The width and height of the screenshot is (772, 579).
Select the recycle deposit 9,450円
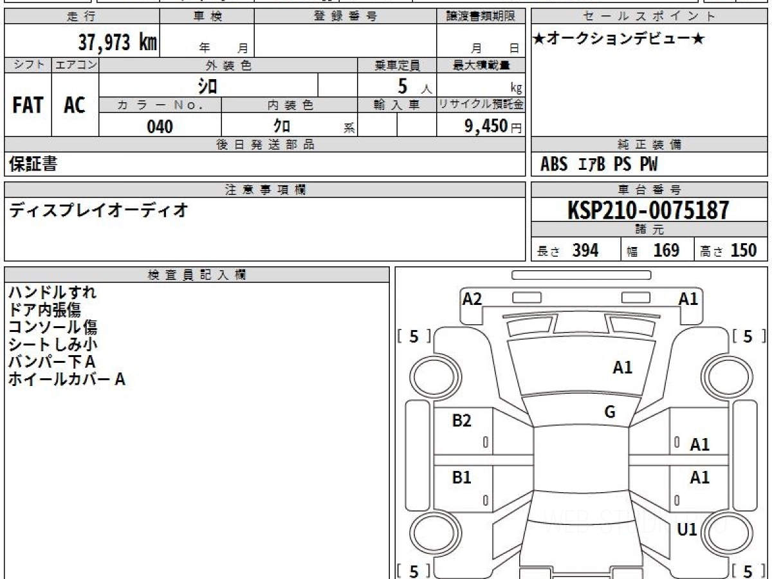493,126
